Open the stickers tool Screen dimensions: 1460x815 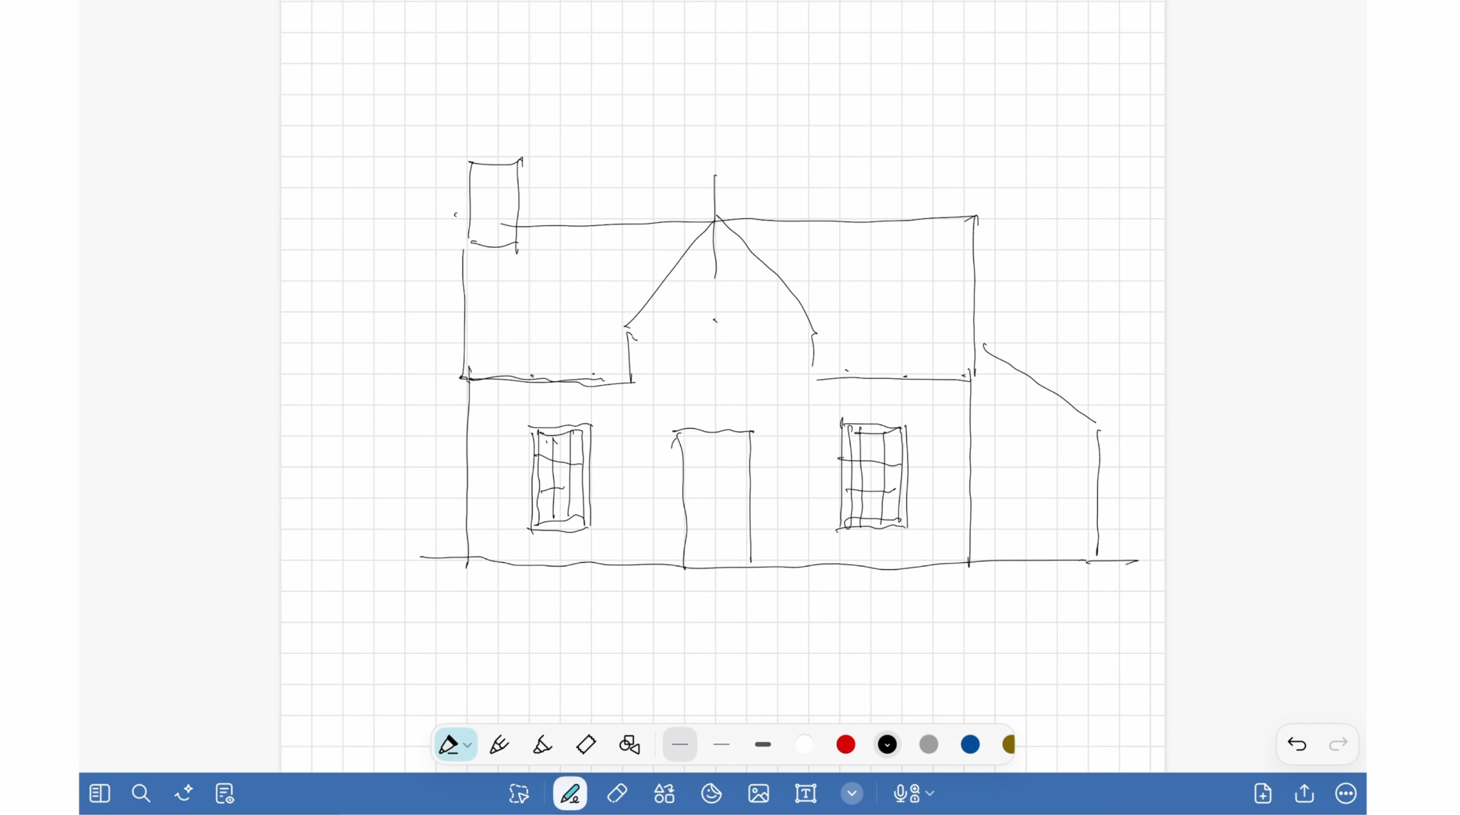711,794
